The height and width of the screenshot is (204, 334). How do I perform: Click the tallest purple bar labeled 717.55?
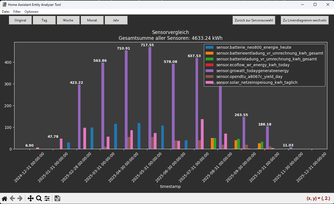[150, 97]
